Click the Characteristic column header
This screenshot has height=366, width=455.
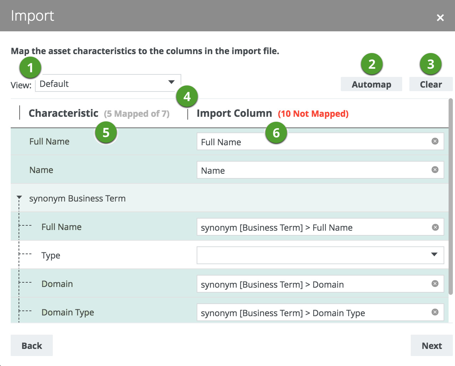point(64,113)
